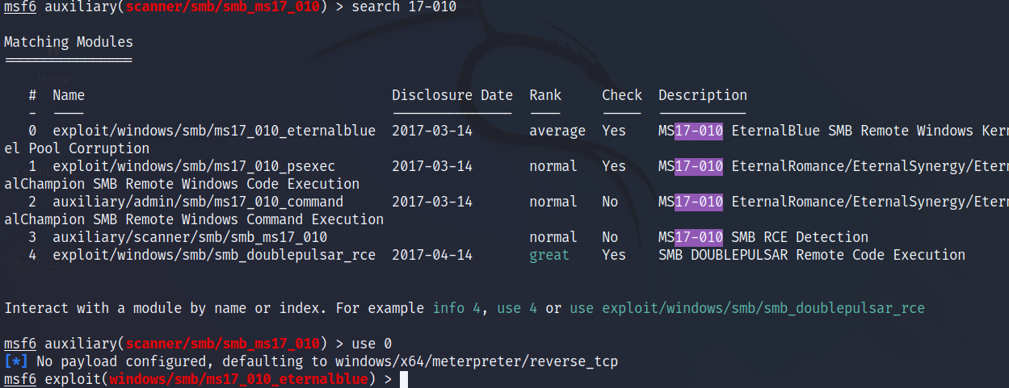1009x388 pixels.
Task: Select module name exploit/windows/smb/smb_doublepulsar_rce in row 4
Action: coord(214,255)
